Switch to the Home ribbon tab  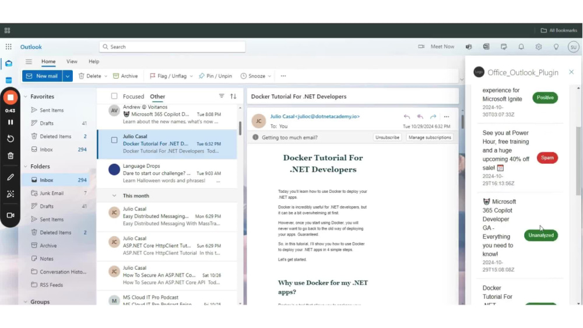[x=48, y=61]
